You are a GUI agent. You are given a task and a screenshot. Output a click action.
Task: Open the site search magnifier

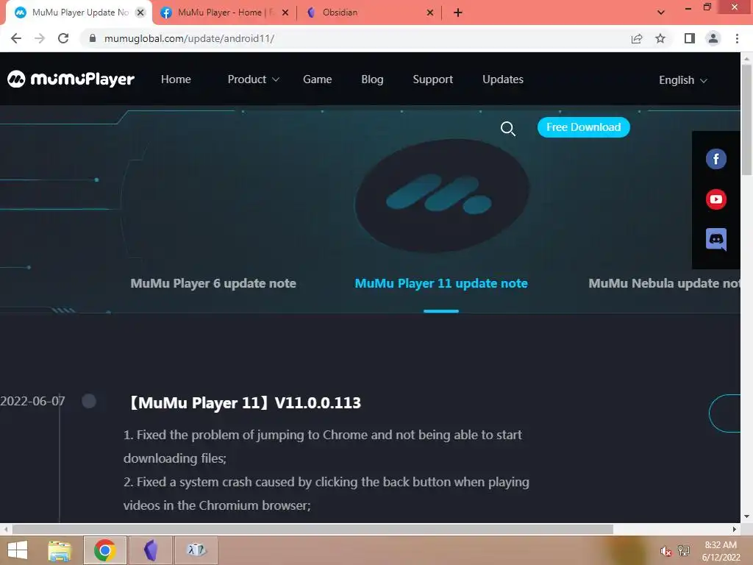tap(507, 128)
